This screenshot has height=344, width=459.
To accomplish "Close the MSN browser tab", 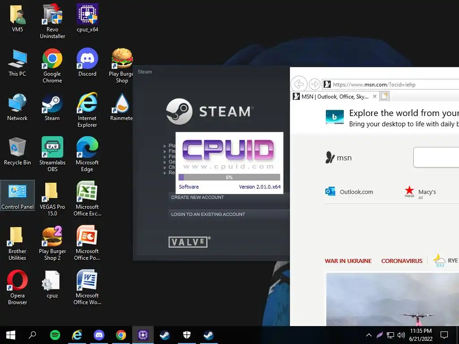I will [374, 96].
